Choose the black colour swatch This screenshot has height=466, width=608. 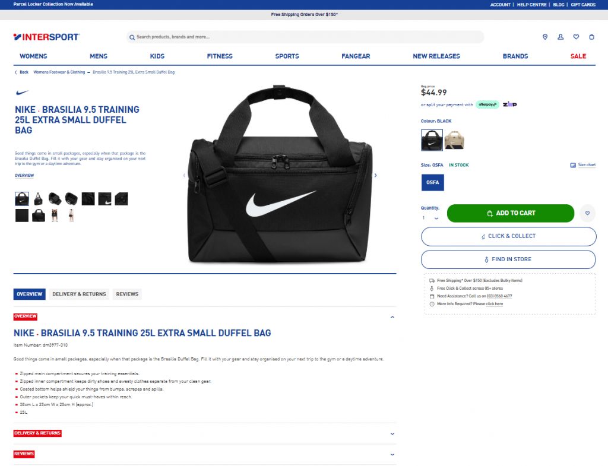tap(432, 140)
